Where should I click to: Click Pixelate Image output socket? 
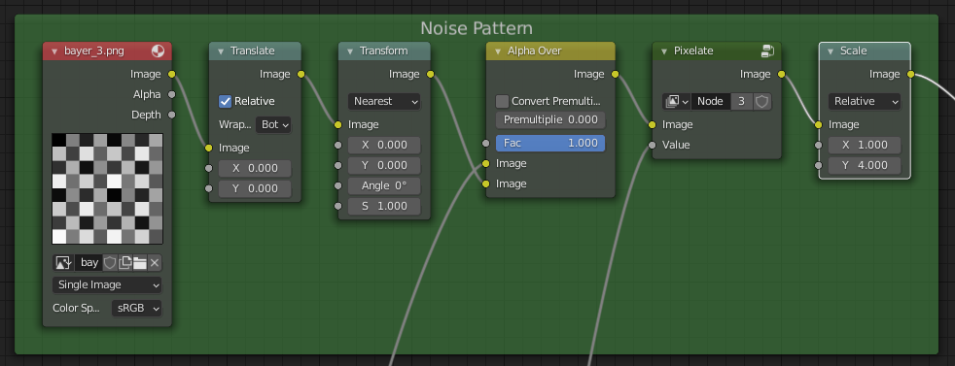tap(782, 74)
